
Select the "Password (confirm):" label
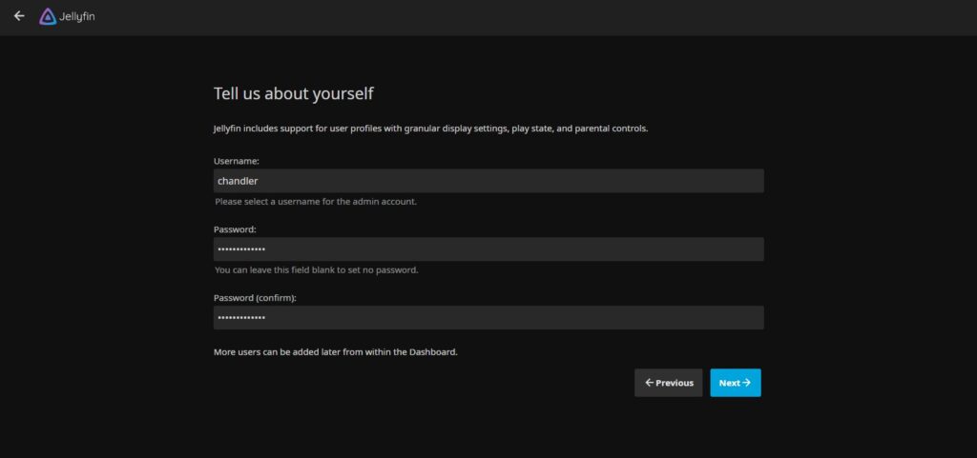255,298
